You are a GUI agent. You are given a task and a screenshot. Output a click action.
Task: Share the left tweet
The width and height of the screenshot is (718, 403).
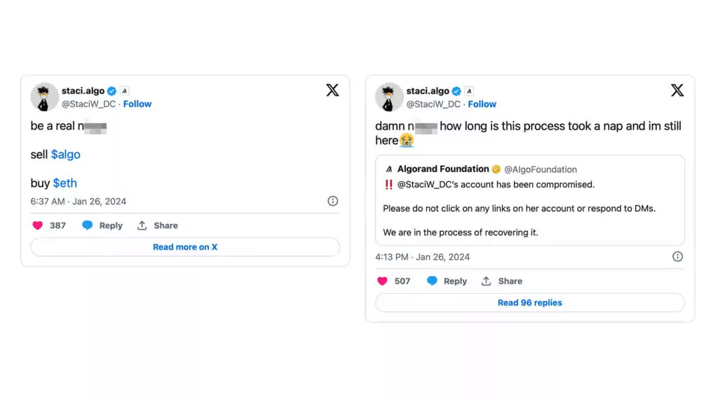pyautogui.click(x=157, y=225)
